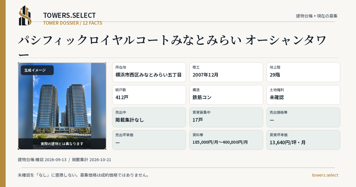The height and width of the screenshot is (187, 356).
Task: Select the 賃貸坪単価 card showing 13,640円/坪・月
Action: click(303, 140)
